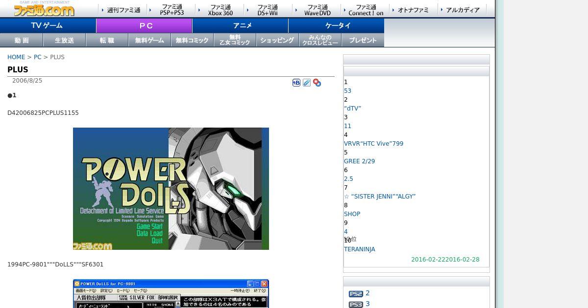588x308 pixels.
Task: Switch to the TVゲーム tab
Action: pyautogui.click(x=48, y=25)
